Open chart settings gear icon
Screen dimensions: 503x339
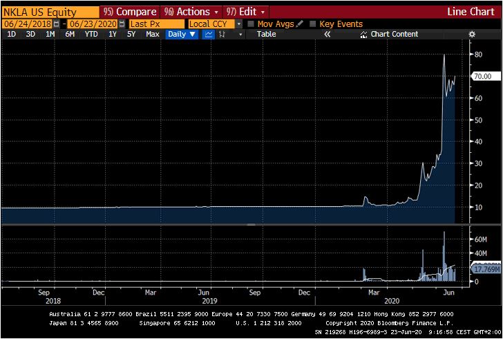(x=471, y=34)
